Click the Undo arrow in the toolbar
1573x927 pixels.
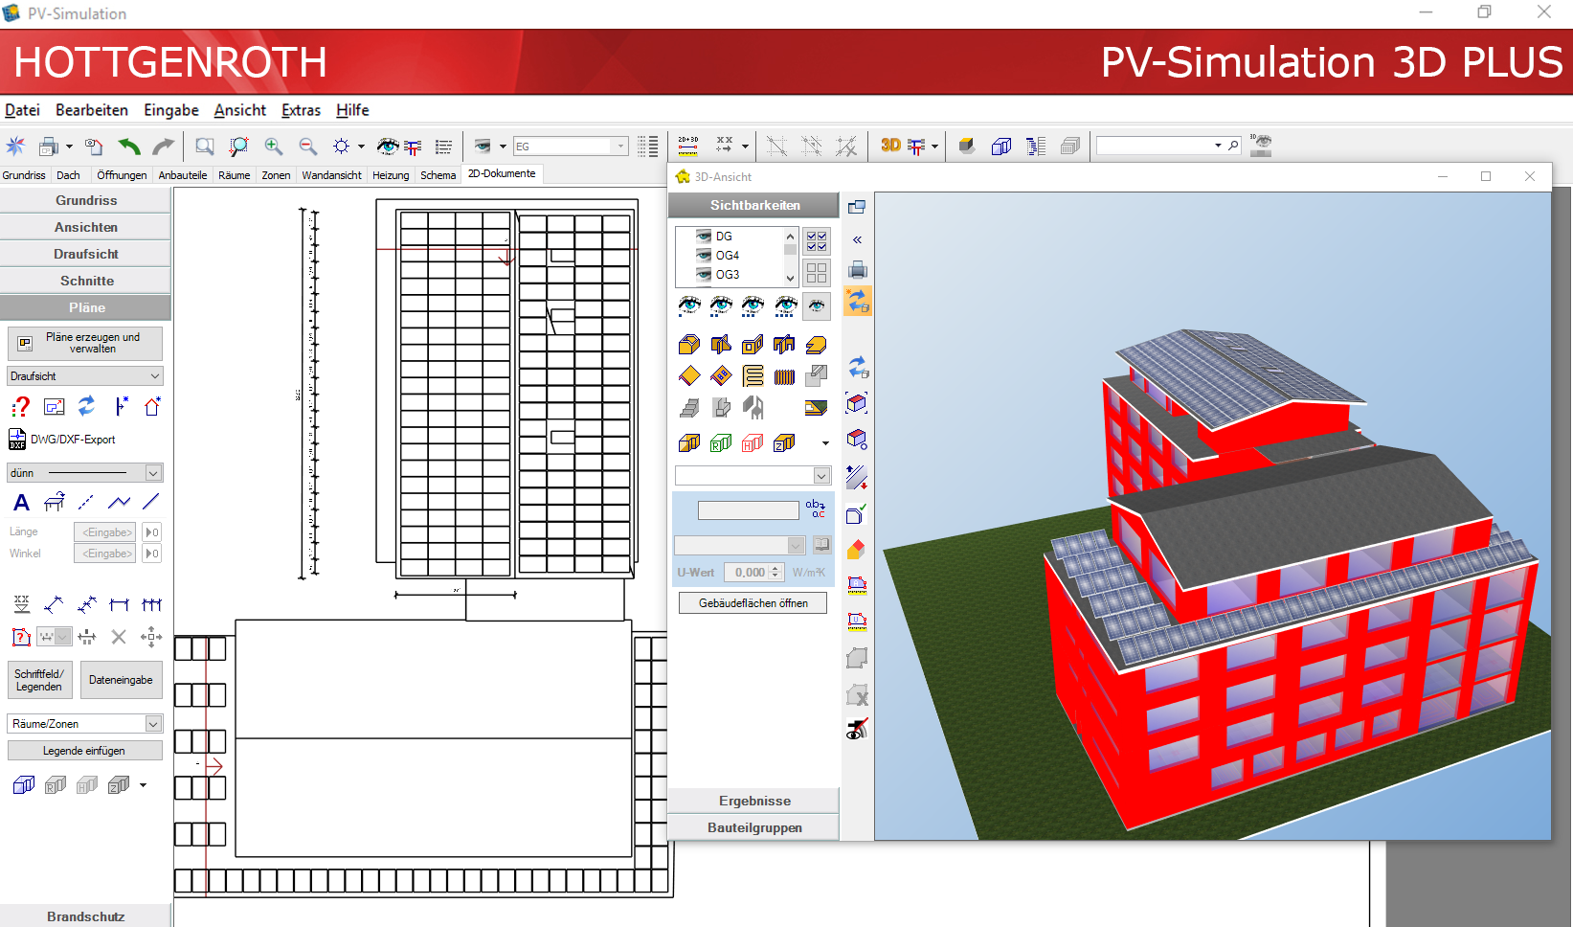[130, 146]
